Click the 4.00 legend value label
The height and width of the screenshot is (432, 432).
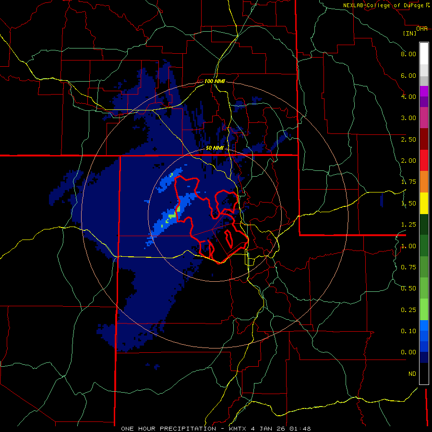(408, 96)
